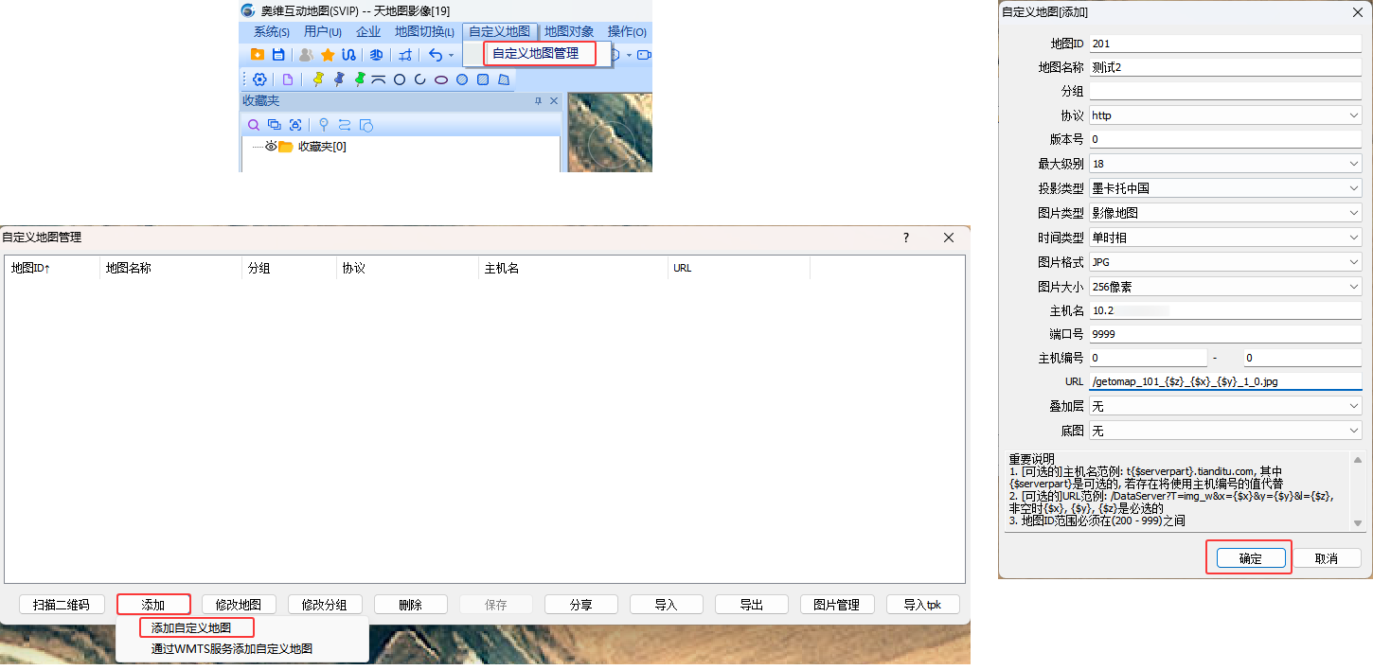Open the 地图对象 menu
This screenshot has width=1373, height=670.
[569, 32]
